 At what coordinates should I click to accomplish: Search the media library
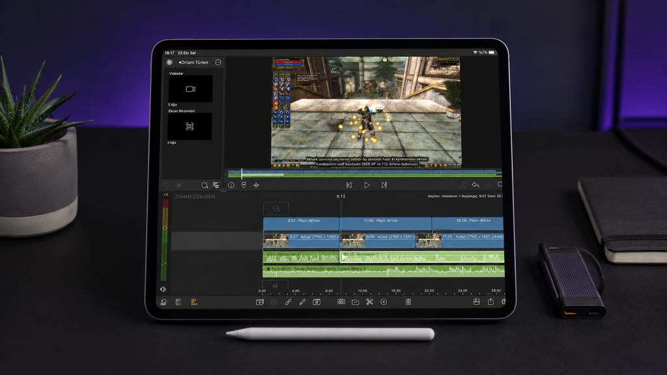click(205, 186)
